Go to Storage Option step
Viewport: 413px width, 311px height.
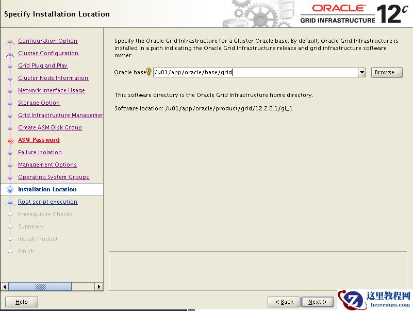tap(39, 103)
